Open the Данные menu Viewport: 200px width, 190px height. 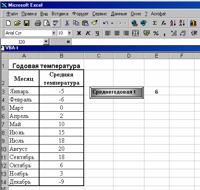pyautogui.click(x=119, y=14)
